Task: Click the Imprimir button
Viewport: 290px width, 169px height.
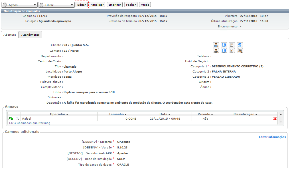Action: tap(115, 5)
